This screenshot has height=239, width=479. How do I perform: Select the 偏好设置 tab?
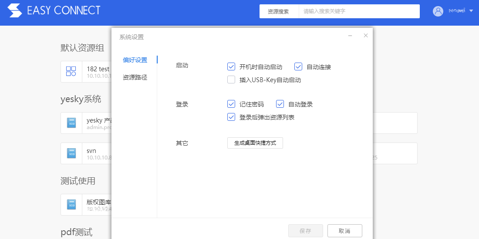pyautogui.click(x=135, y=60)
